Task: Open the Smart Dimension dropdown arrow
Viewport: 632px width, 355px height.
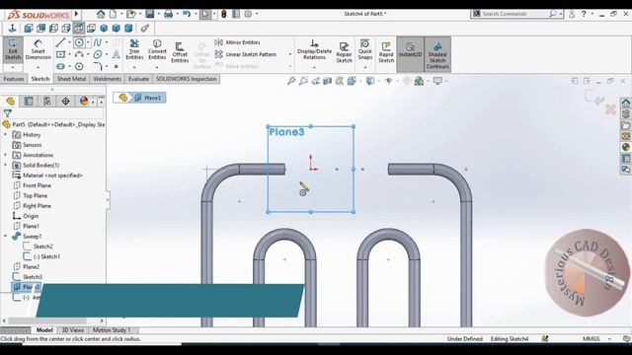Action: coord(38,67)
